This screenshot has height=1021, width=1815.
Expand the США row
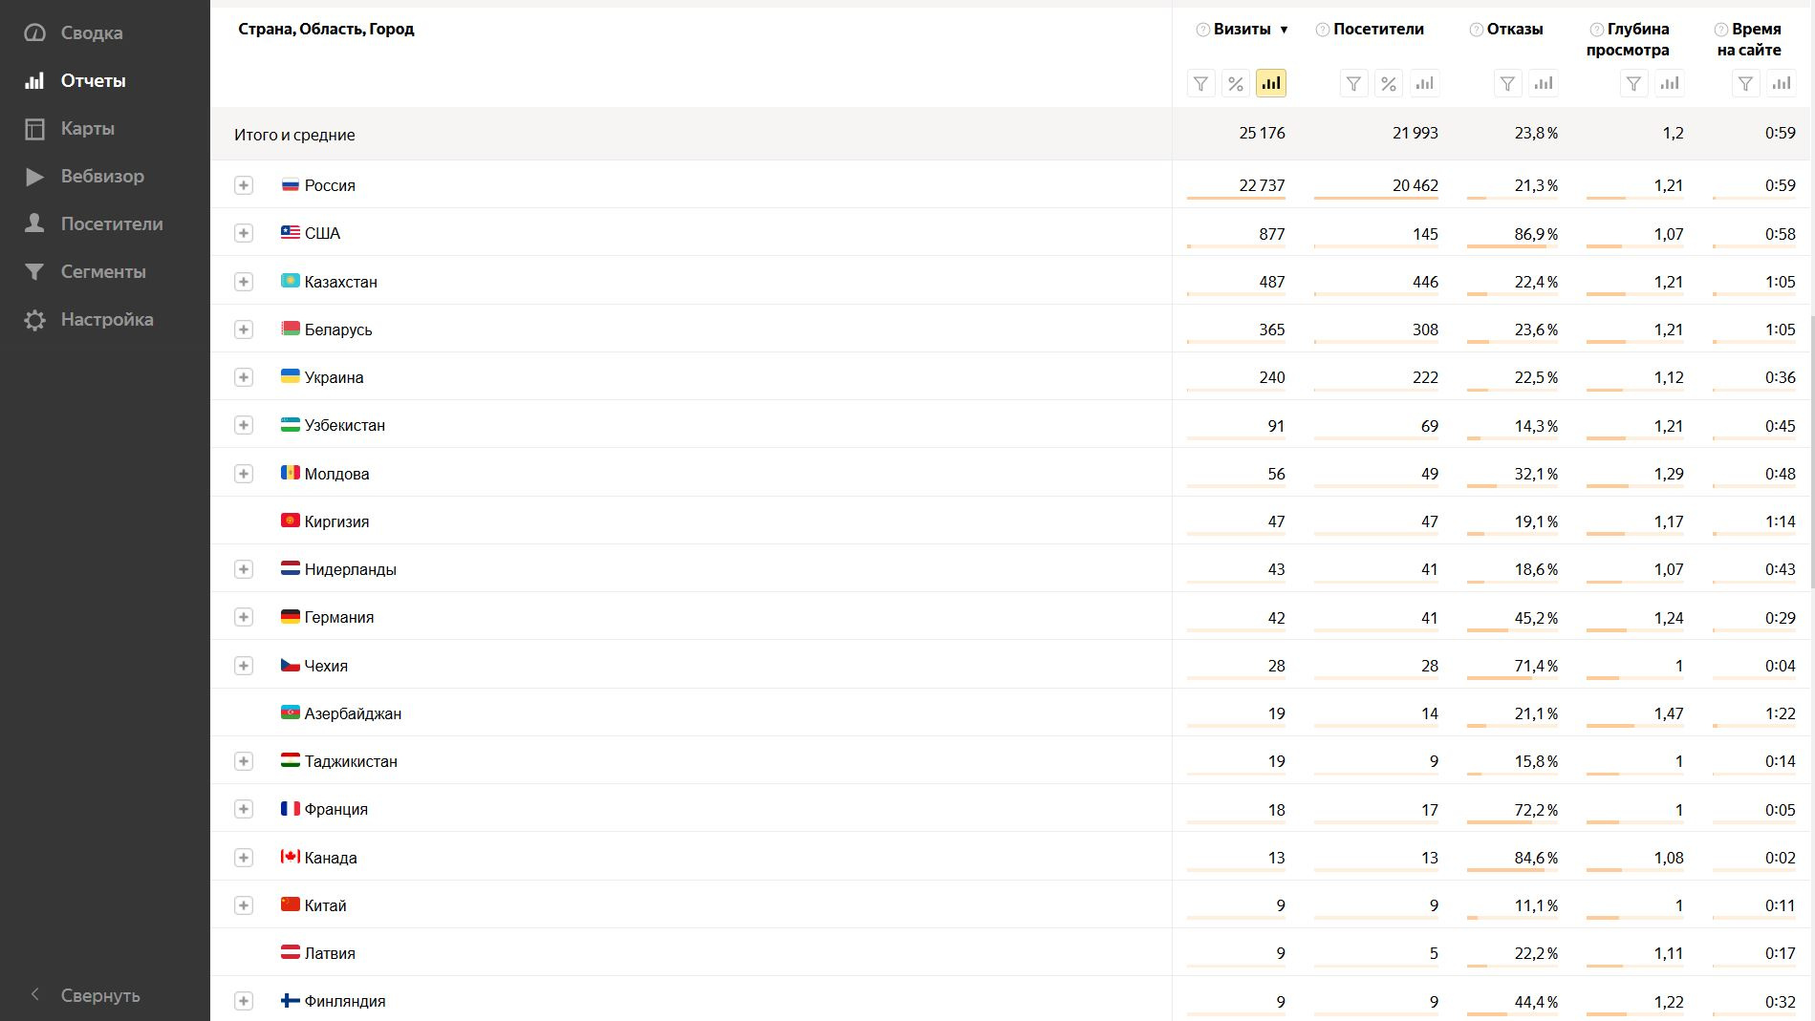pos(244,233)
